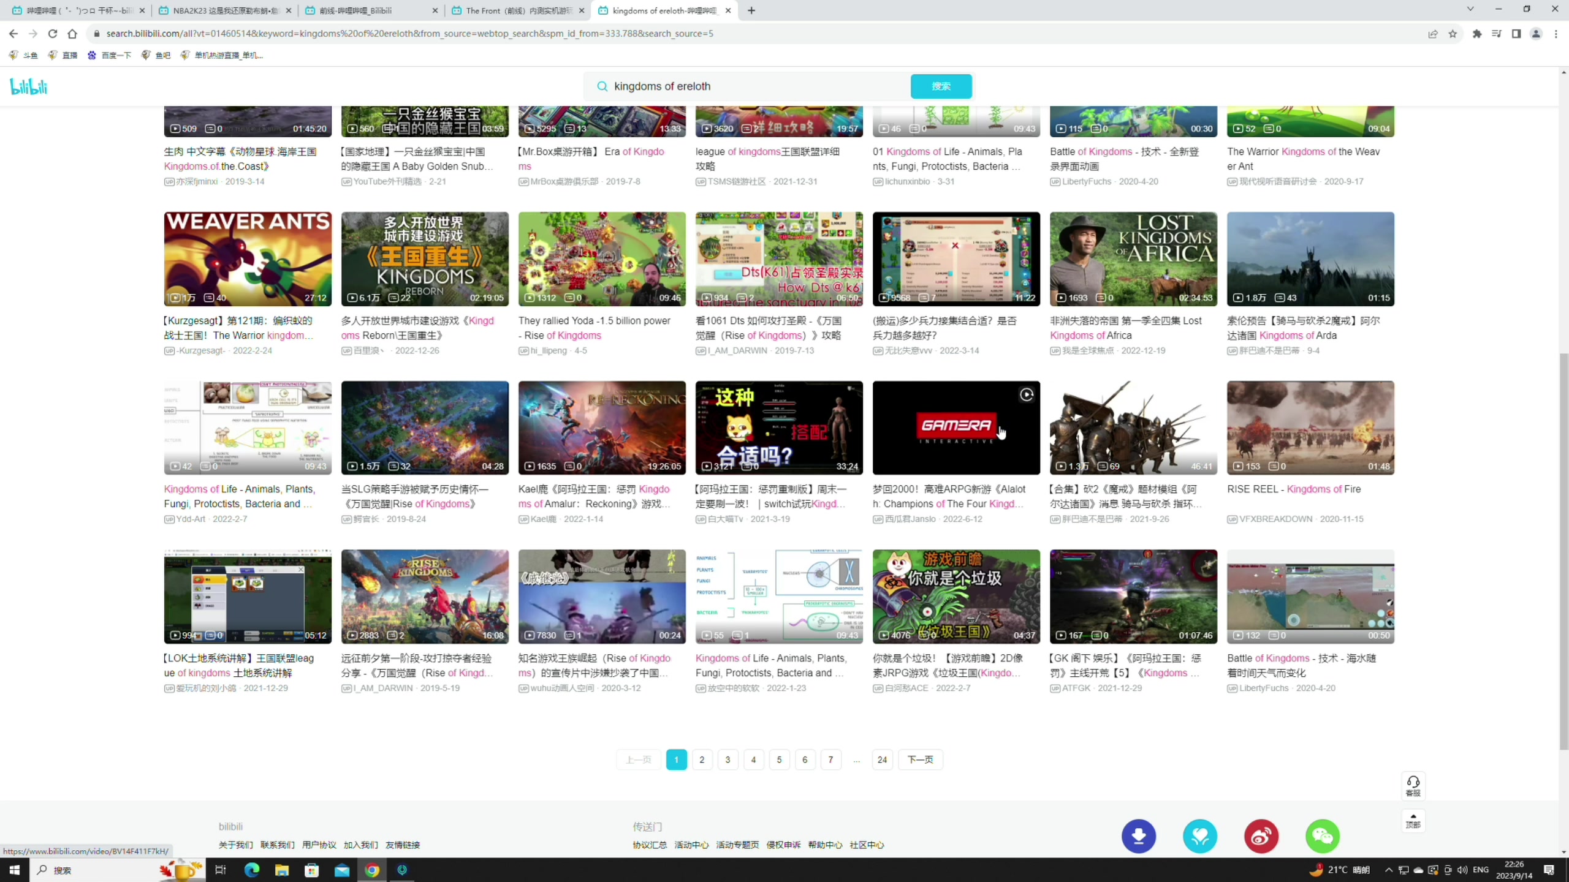Open the WEAVER ANTS video thumbnail
This screenshot has height=882, width=1569.
click(248, 259)
